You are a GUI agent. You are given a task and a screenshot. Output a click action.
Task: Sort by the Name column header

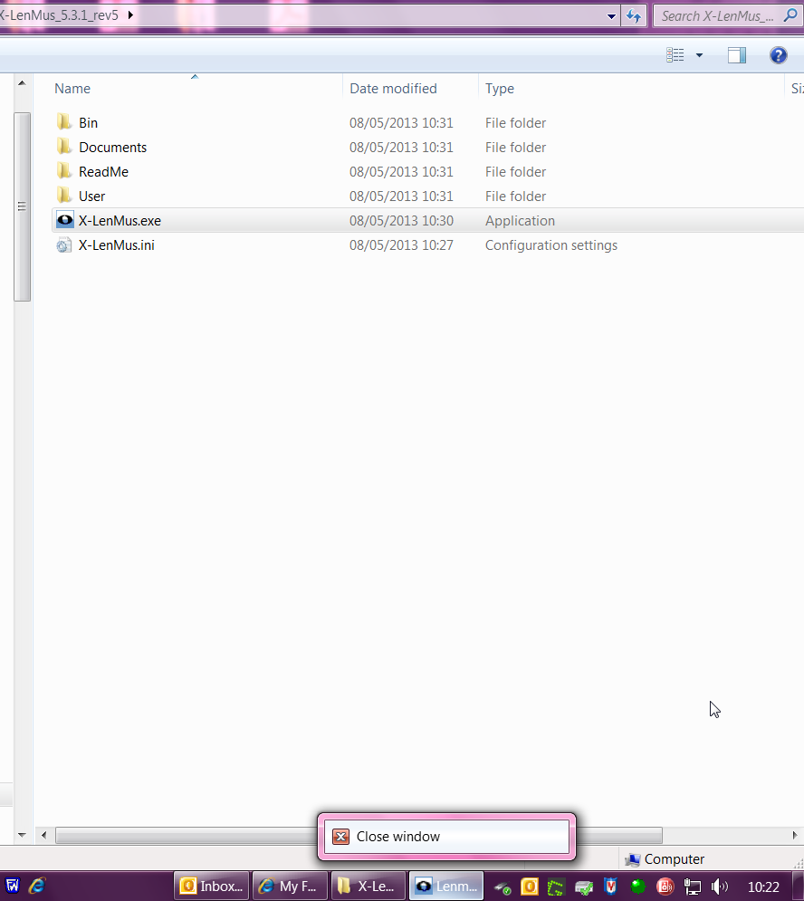[72, 89]
